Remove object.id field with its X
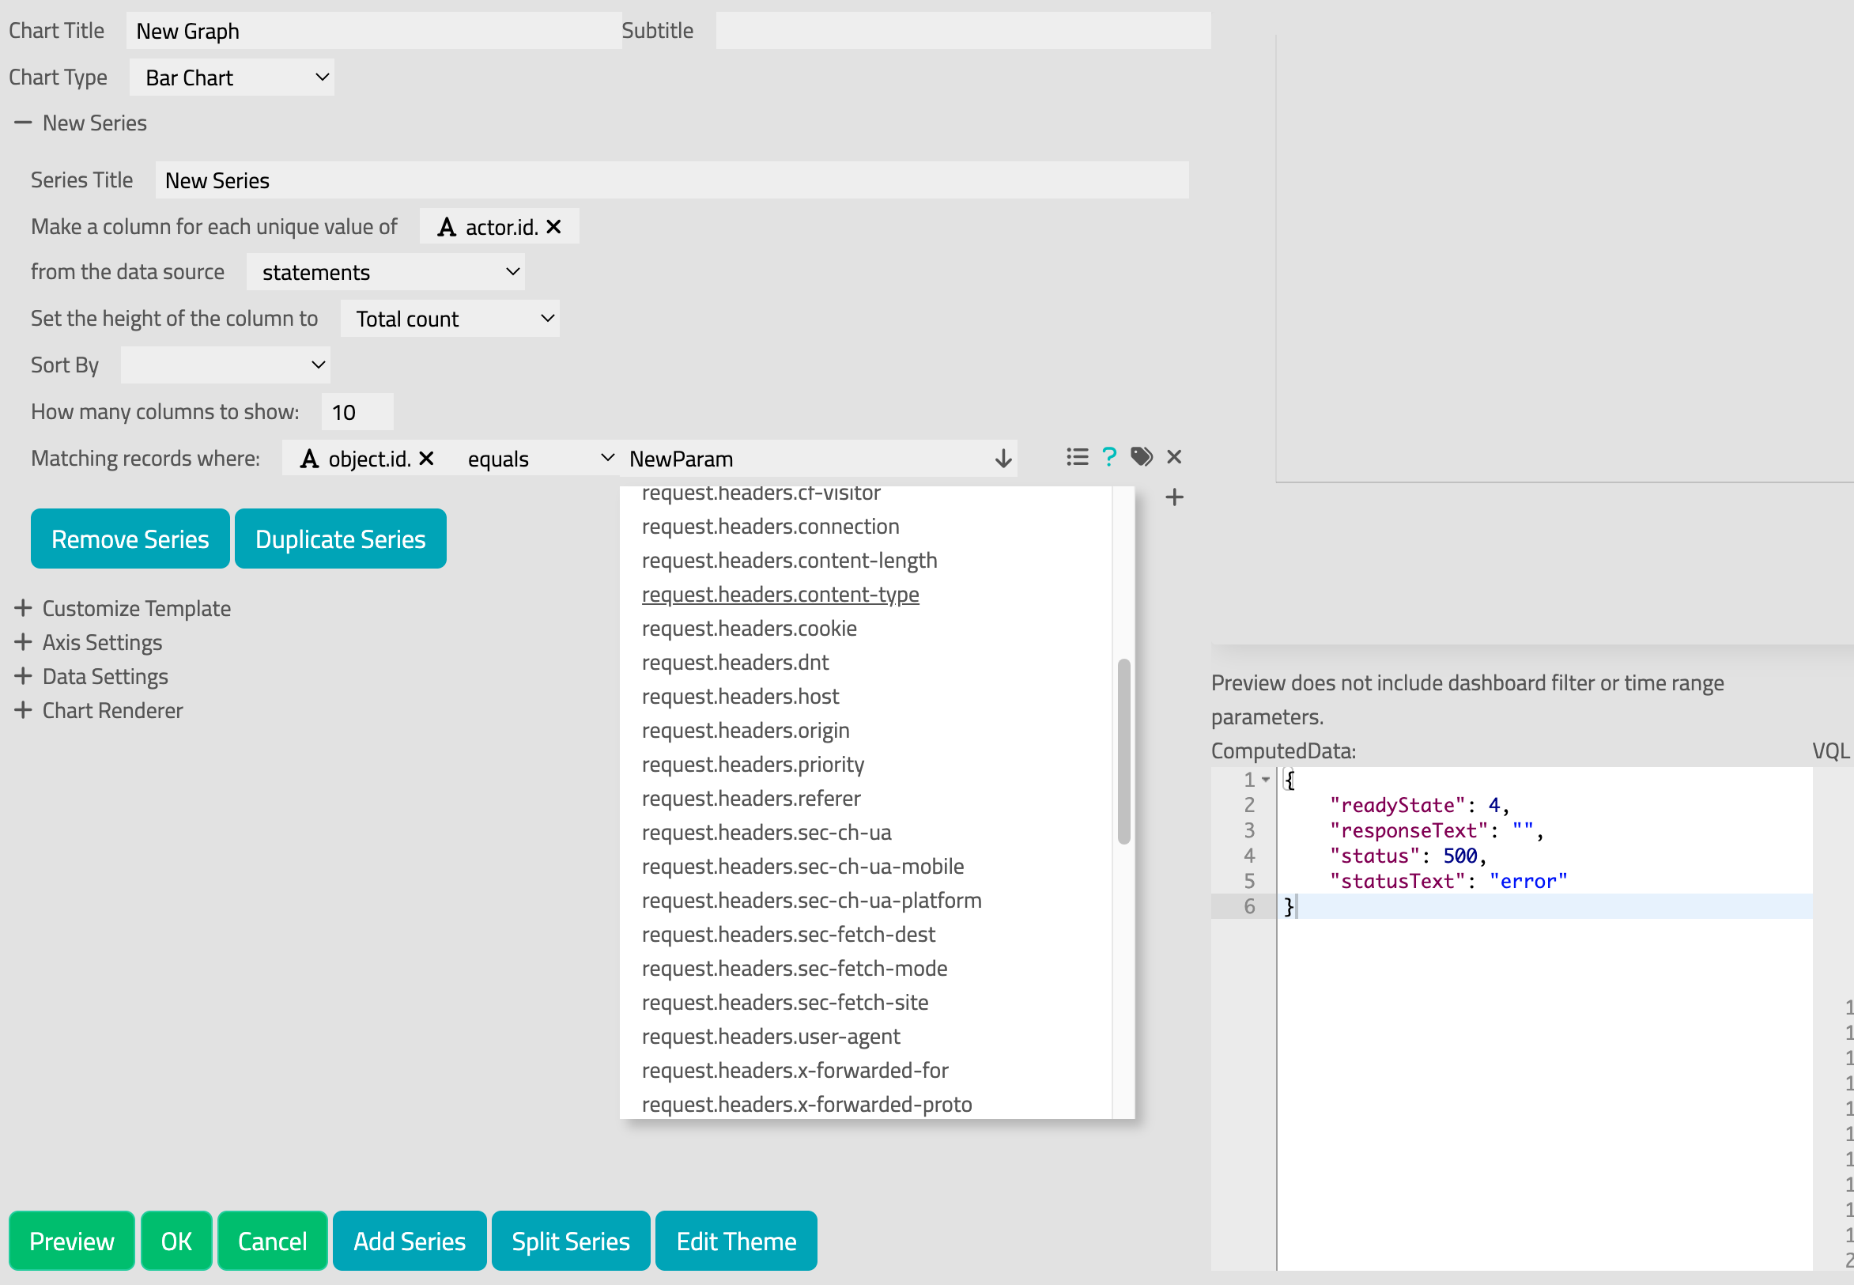Screen dimensions: 1854x1285 (427, 459)
